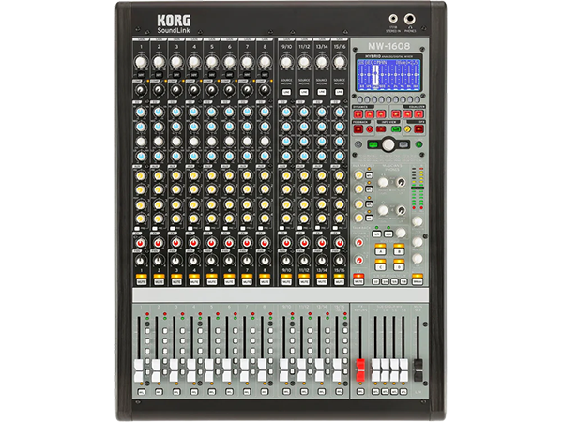Click the BREAK button with orange light
Image resolution: width=563 pixels, height=422 pixels.
coord(418,282)
